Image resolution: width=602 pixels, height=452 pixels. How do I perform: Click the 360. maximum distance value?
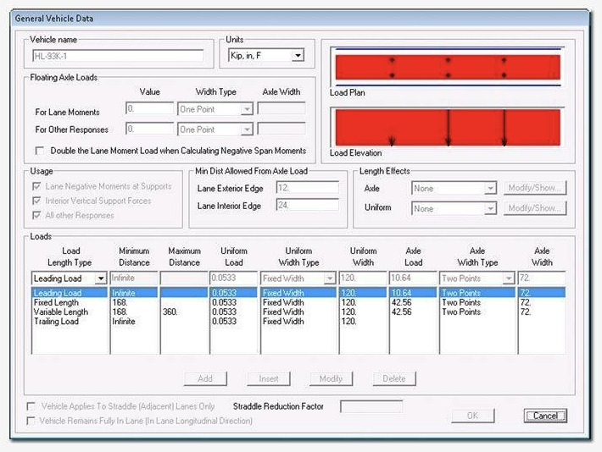click(170, 312)
